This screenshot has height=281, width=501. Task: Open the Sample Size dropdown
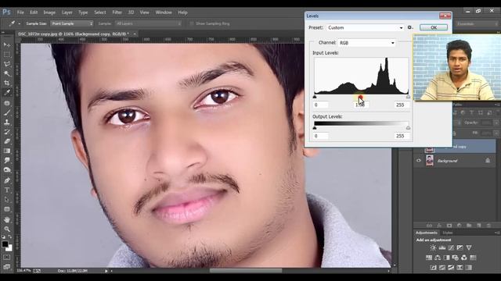tap(72, 23)
